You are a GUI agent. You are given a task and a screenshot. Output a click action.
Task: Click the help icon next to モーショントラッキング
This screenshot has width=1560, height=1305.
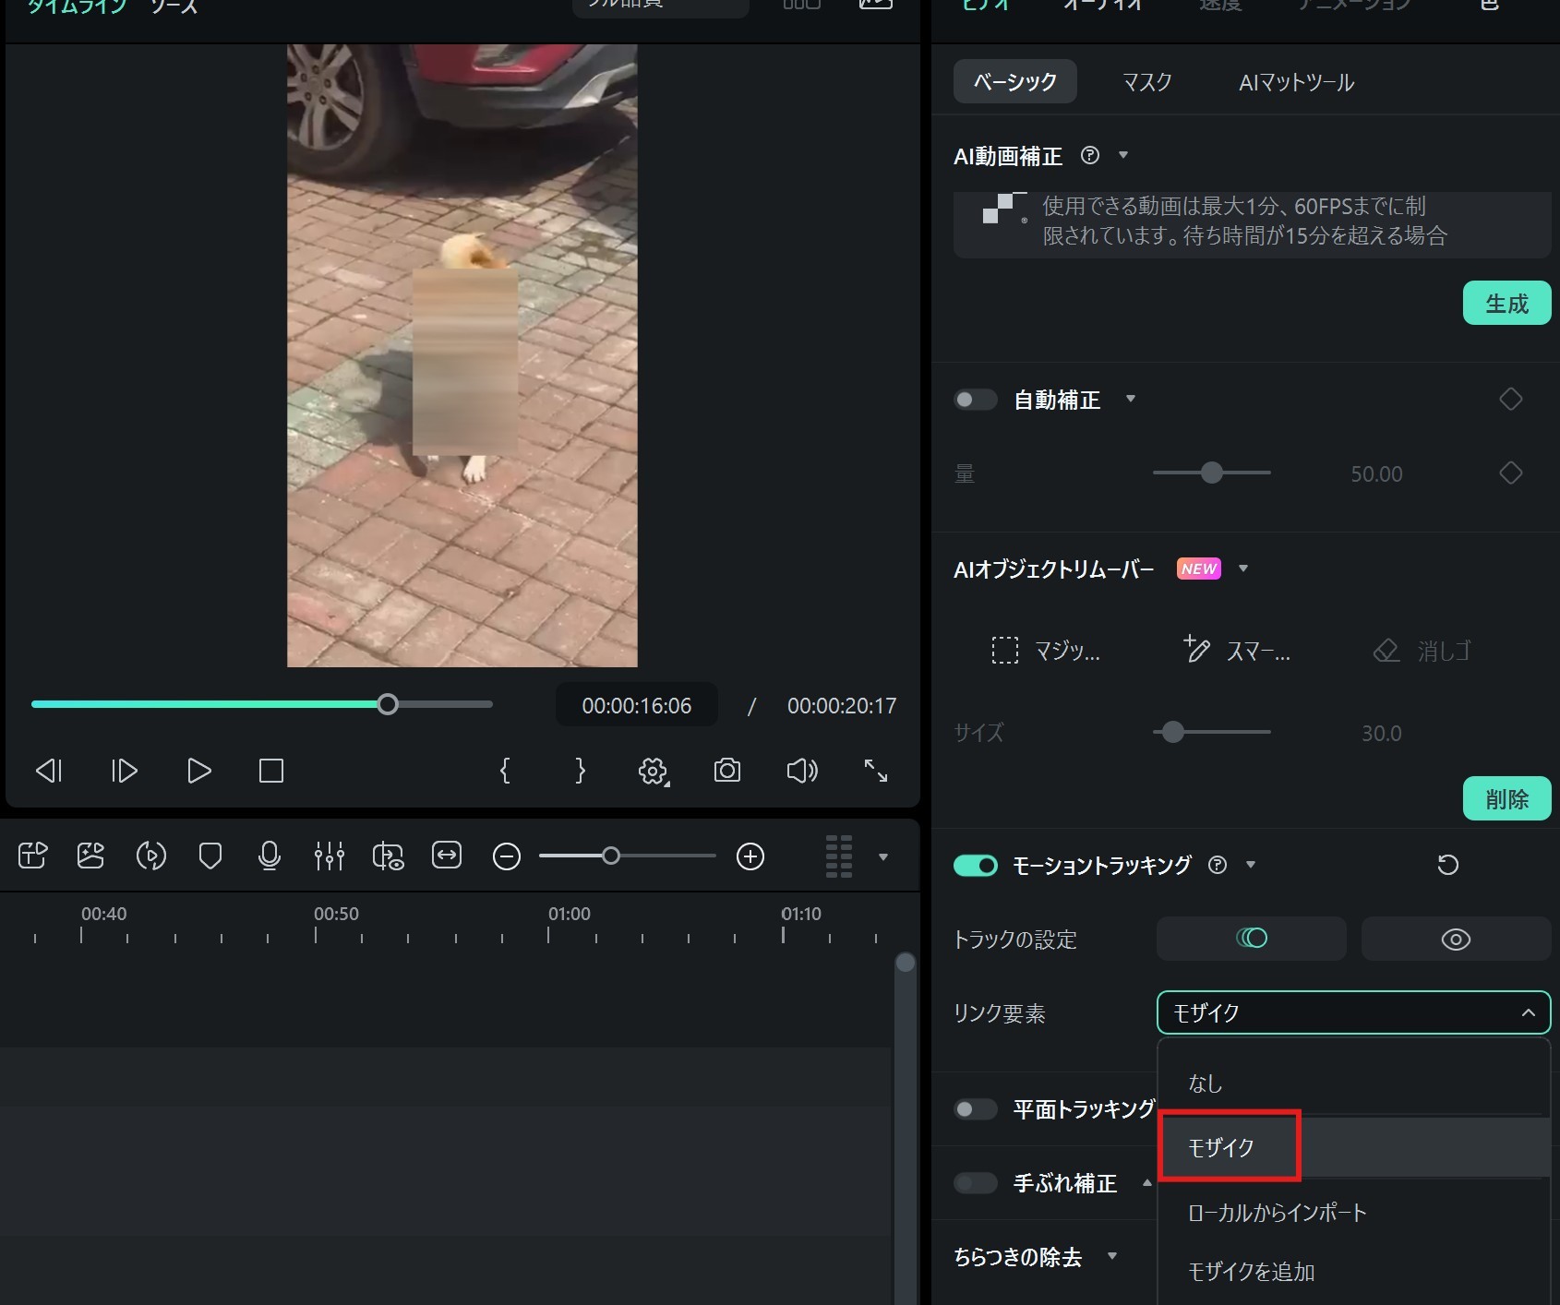pyautogui.click(x=1218, y=865)
